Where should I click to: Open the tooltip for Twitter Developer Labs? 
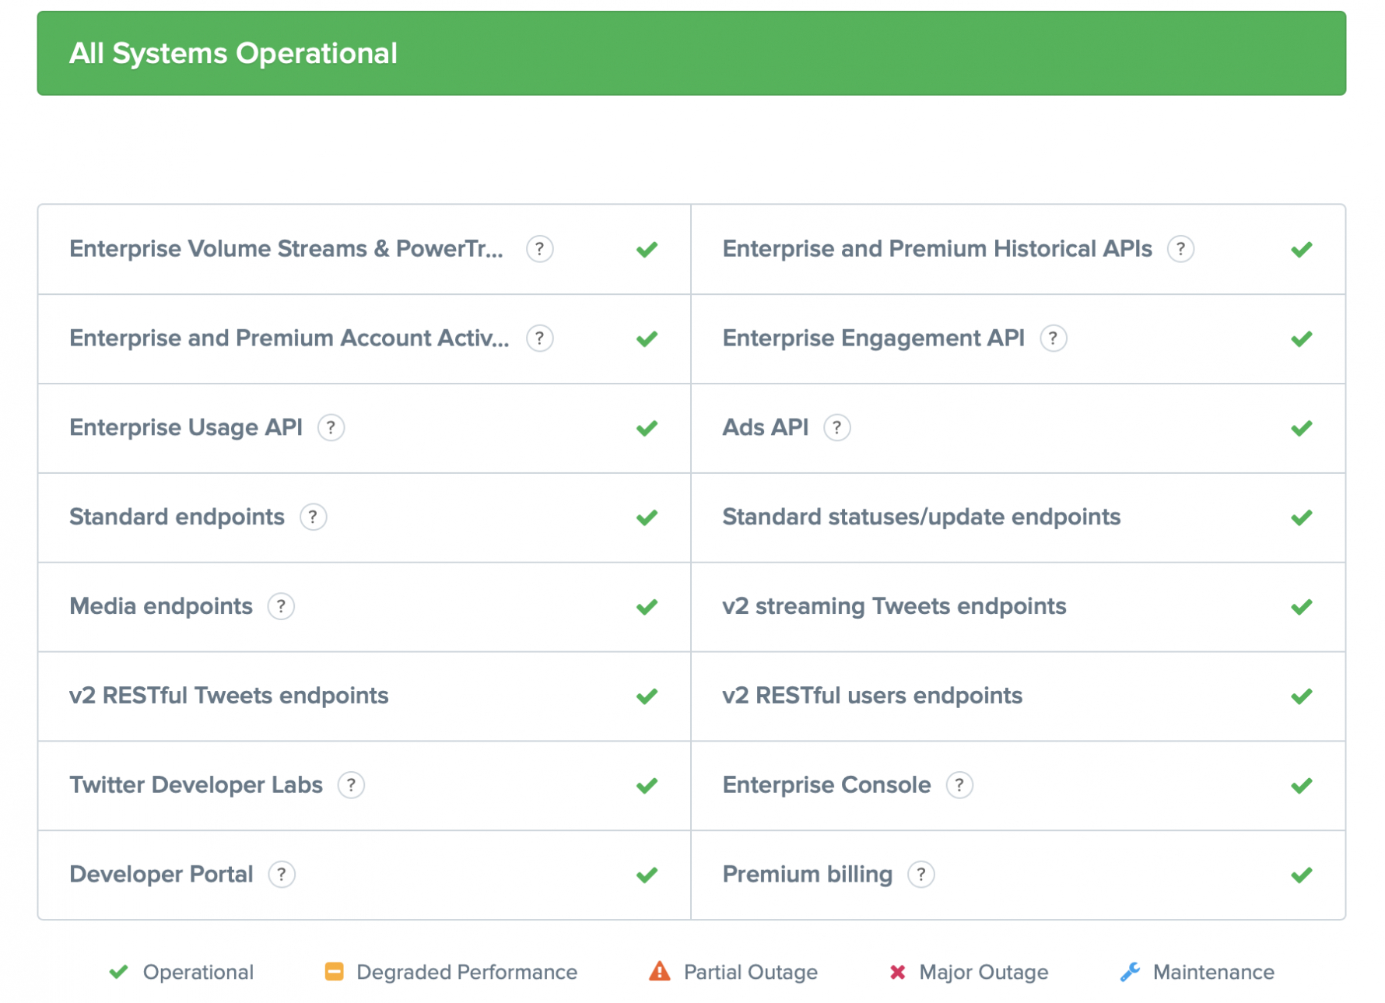click(x=351, y=785)
